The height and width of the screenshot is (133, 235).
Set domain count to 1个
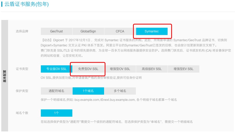(56, 113)
